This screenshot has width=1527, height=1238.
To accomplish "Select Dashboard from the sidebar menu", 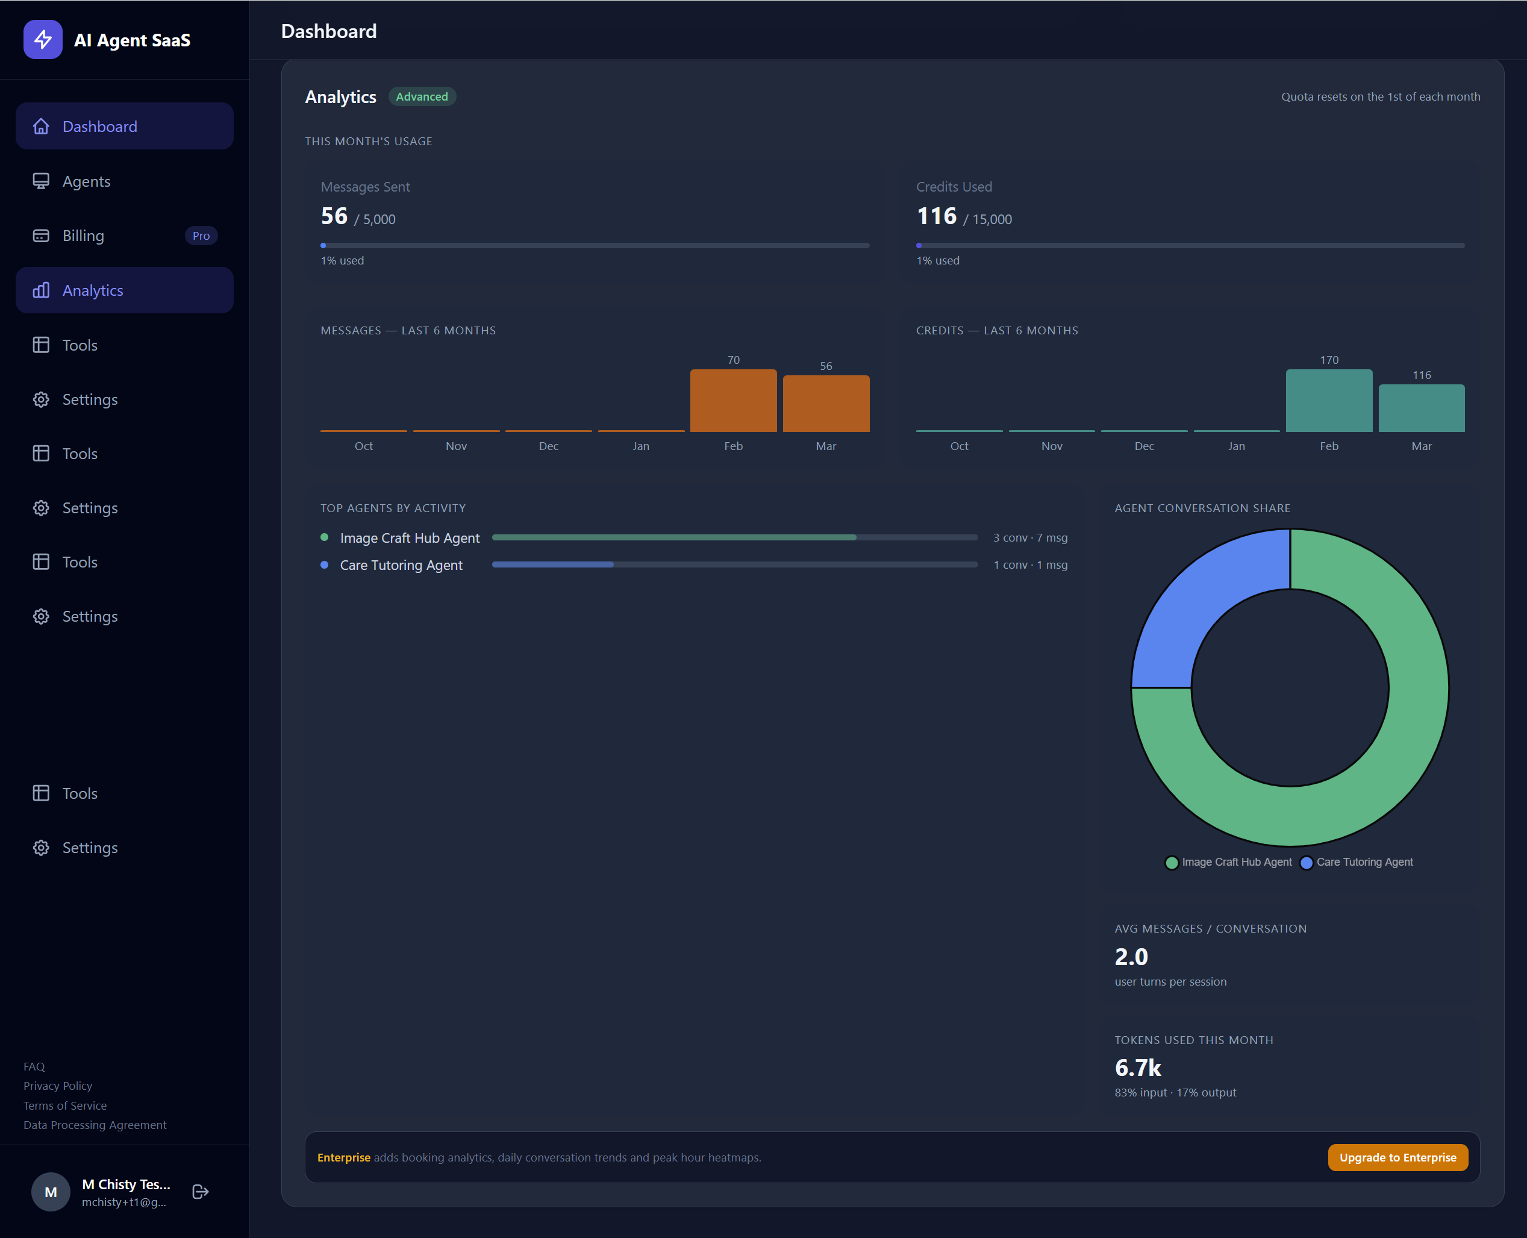I will point(100,127).
